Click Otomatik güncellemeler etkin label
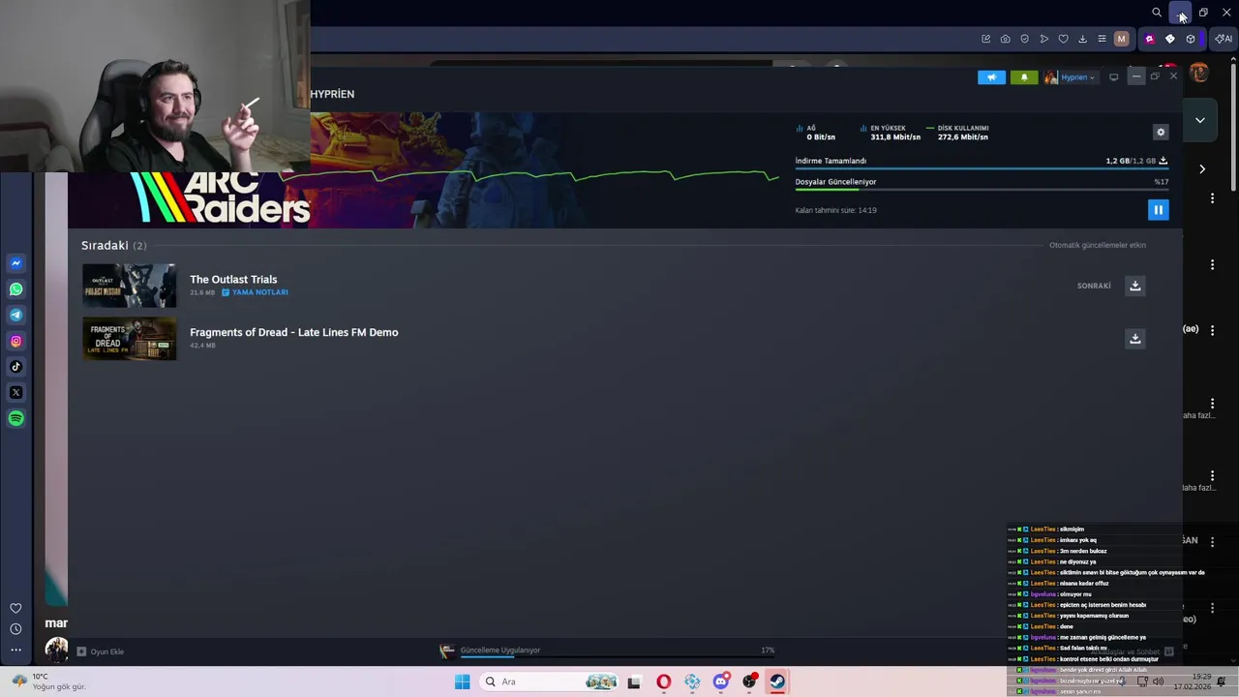This screenshot has height=697, width=1239. [1098, 245]
